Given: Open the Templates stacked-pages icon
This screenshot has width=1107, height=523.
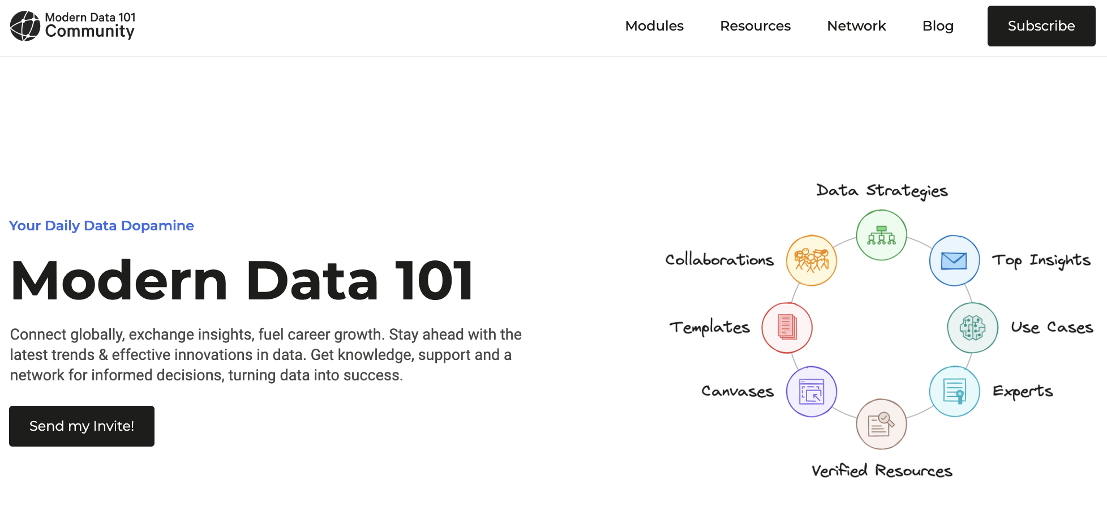Looking at the screenshot, I should coord(787,328).
